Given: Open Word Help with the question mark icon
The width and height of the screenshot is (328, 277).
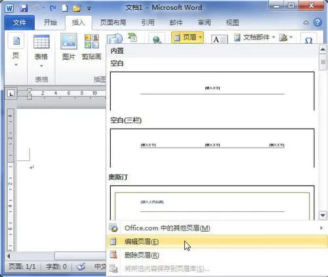Looking at the screenshot, I should coord(318,22).
